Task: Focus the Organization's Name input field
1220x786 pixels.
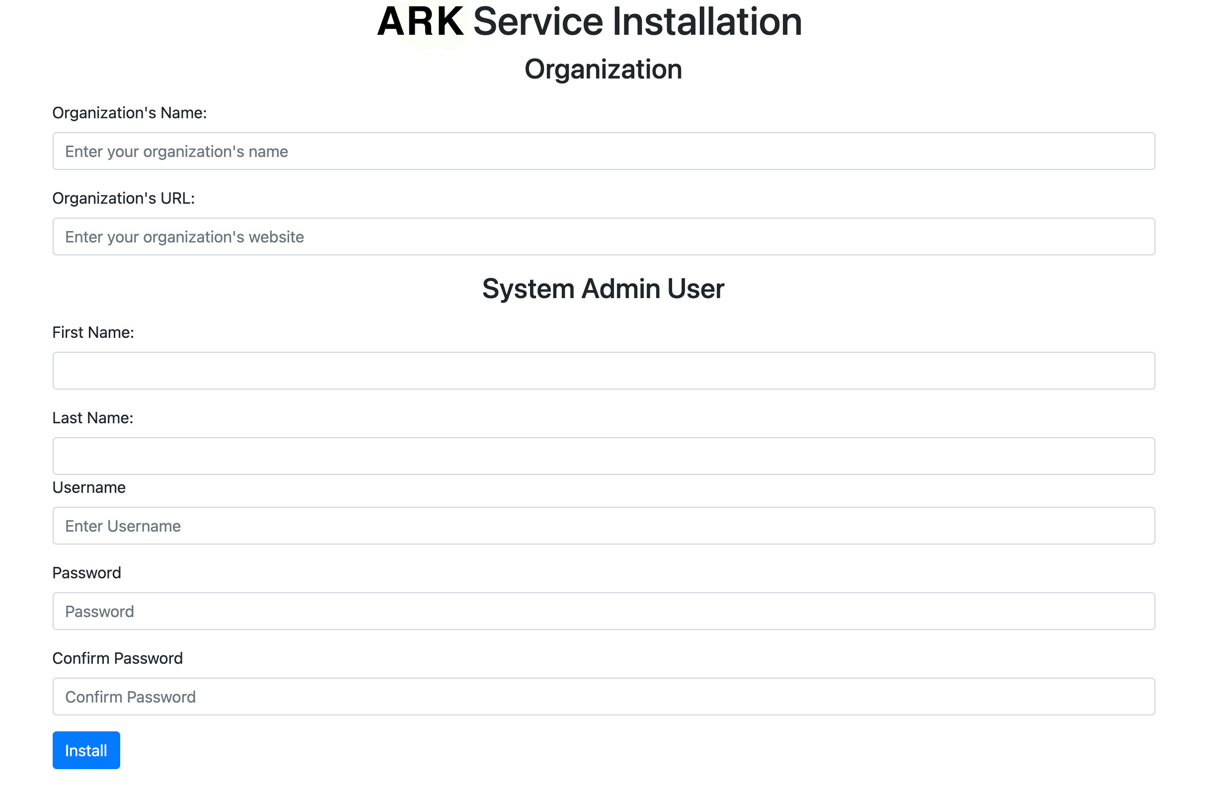Action: click(603, 151)
